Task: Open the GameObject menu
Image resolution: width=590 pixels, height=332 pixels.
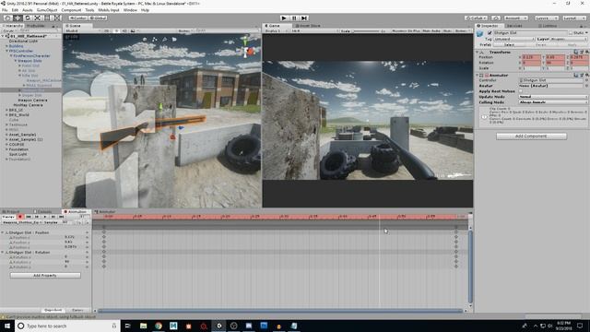Action: (x=47, y=10)
